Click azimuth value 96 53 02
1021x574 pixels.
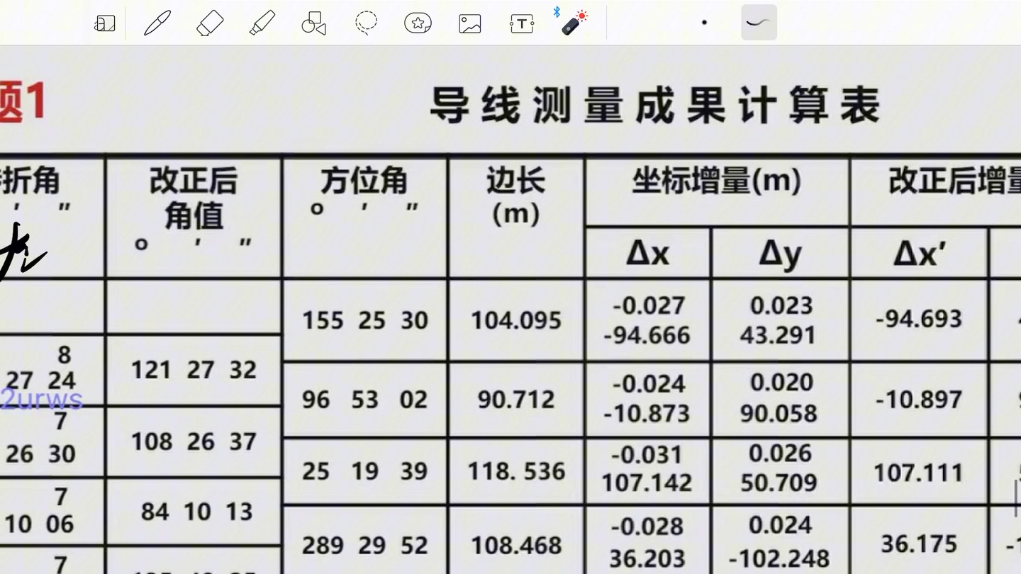click(x=365, y=400)
